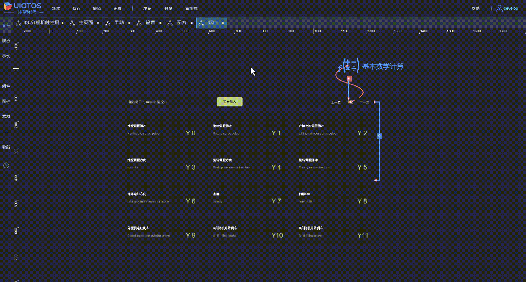Image resolution: width=526 pixels, height=282 pixels.
Task: Select the Y10 output label
Action: (277, 235)
